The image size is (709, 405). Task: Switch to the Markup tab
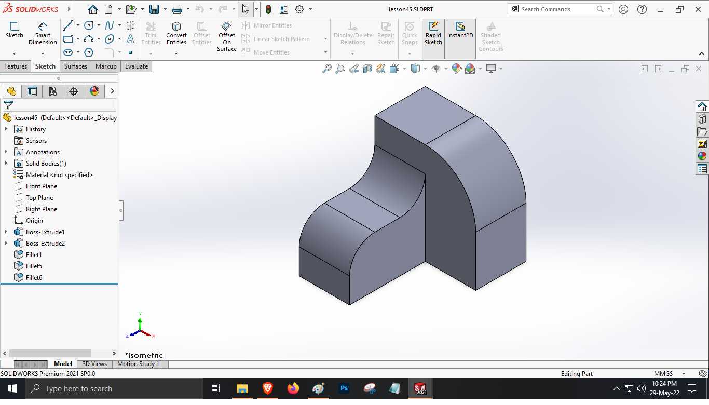tap(106, 66)
